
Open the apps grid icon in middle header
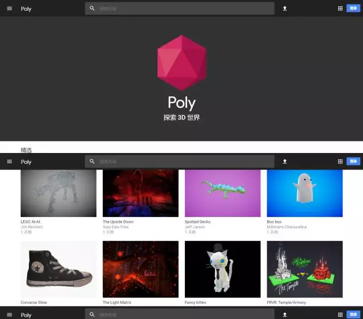(x=340, y=161)
